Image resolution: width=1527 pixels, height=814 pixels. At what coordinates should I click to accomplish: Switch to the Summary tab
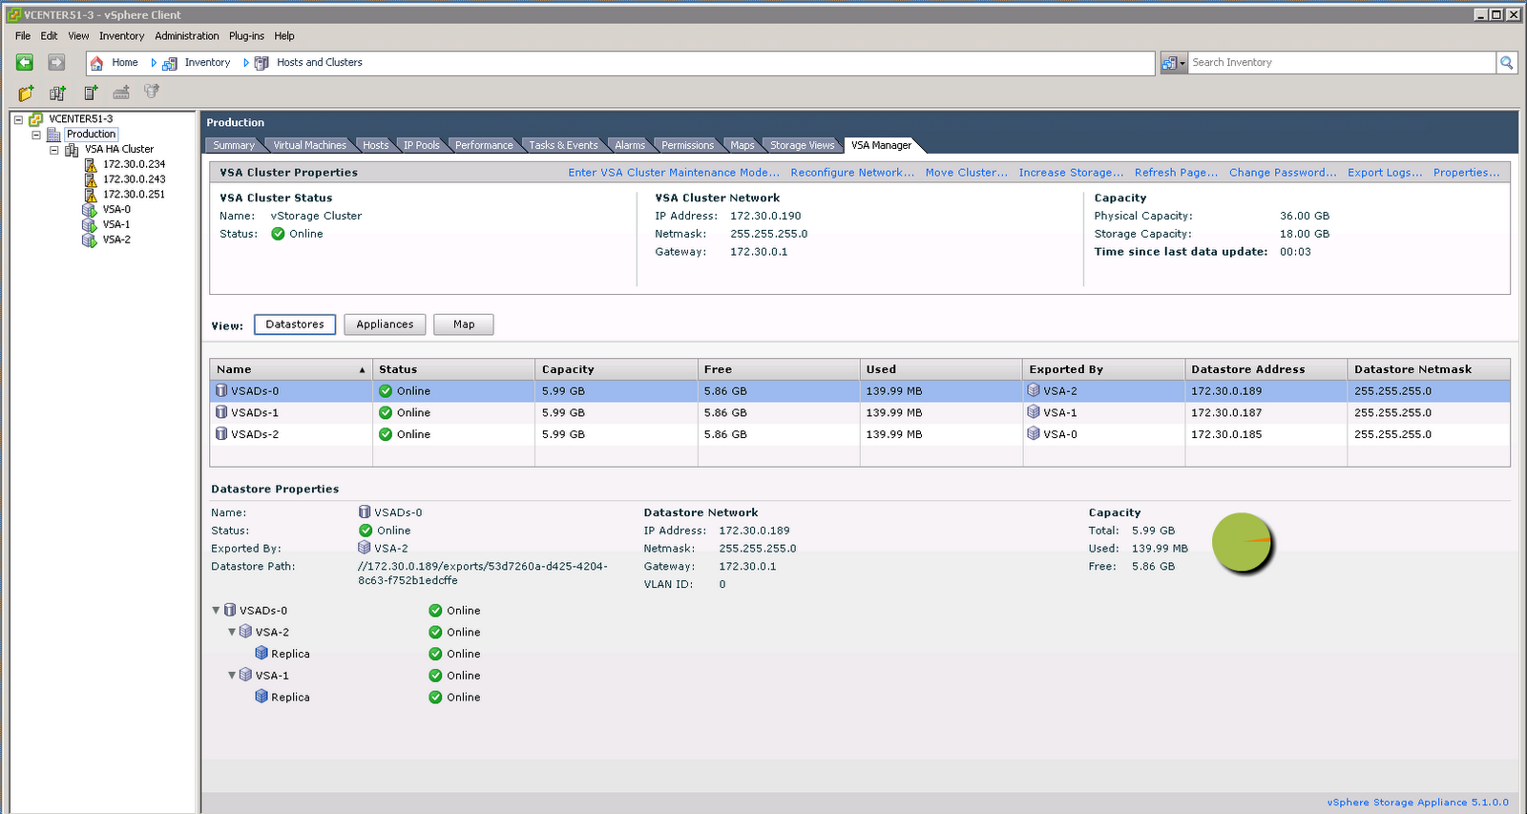234,145
